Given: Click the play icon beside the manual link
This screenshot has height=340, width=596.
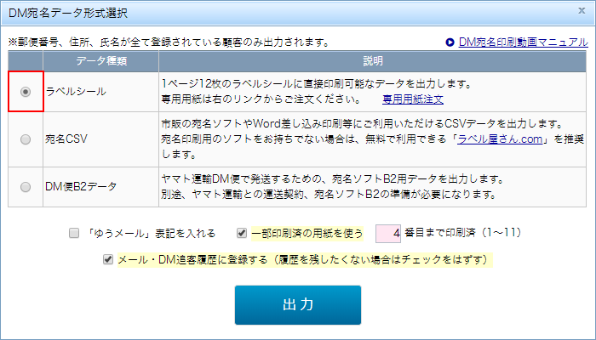Looking at the screenshot, I should click(450, 42).
